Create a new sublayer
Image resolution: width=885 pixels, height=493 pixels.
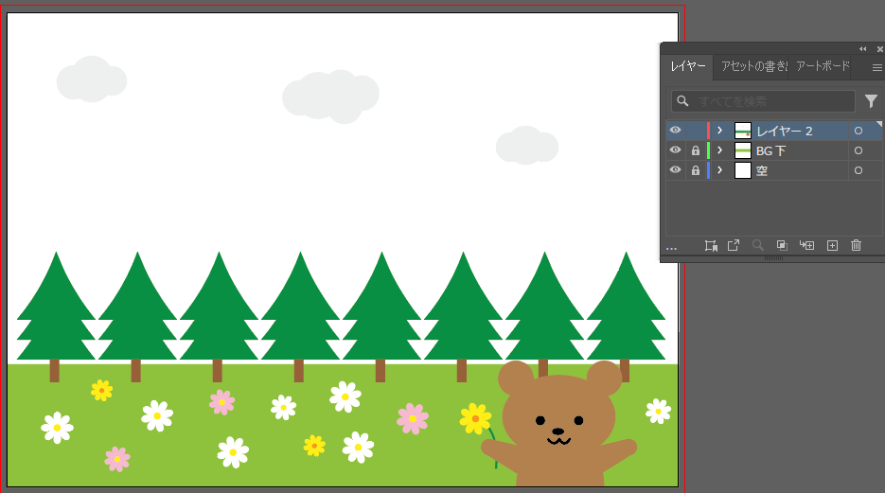[806, 245]
